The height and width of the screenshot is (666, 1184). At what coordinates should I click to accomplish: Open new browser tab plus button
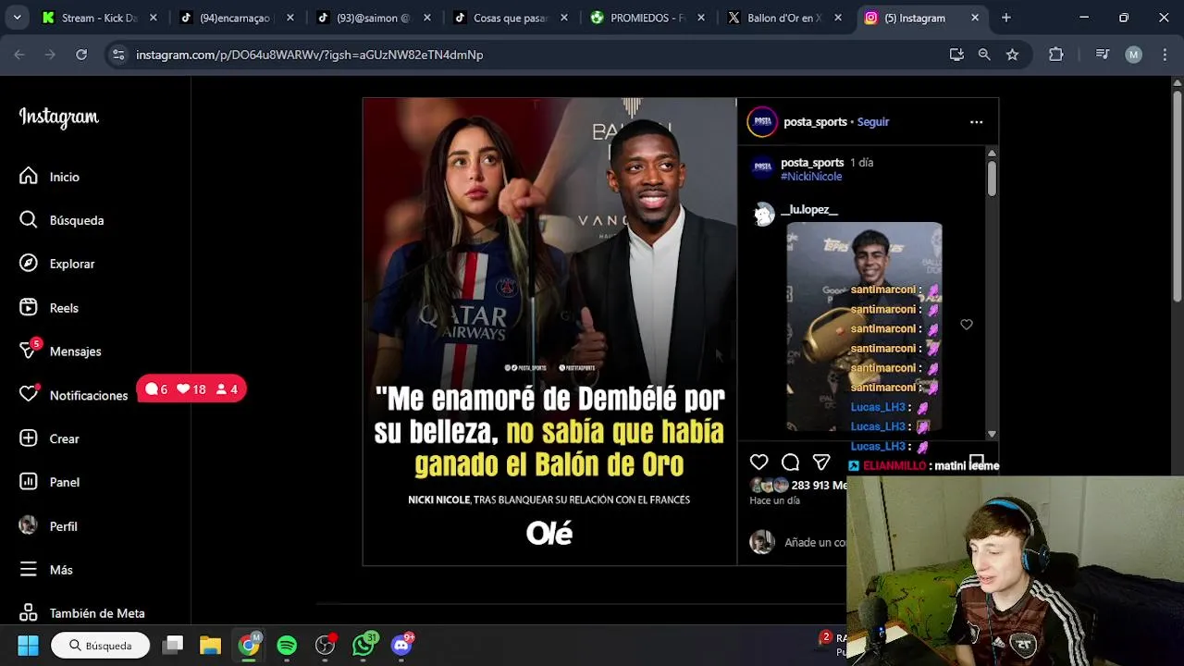(x=1006, y=18)
